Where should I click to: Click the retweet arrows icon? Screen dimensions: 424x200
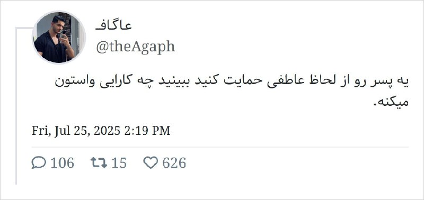click(99, 163)
